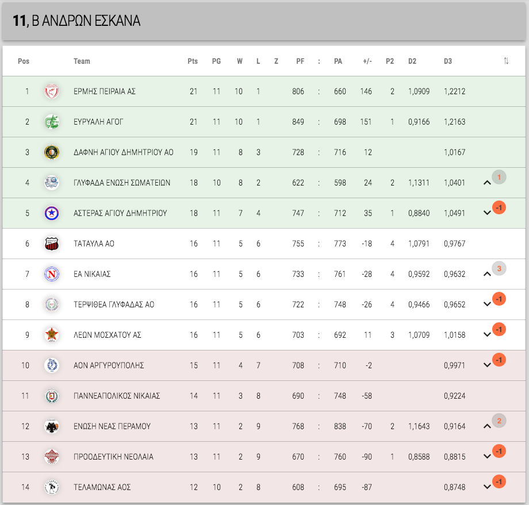Image resolution: width=529 pixels, height=505 pixels.
Task: Open the ΠΑΝΝΕΑΠΟΛΙΚΟΣ ΝΙΚΑΙΑΣ team name link
Action: tap(117, 396)
